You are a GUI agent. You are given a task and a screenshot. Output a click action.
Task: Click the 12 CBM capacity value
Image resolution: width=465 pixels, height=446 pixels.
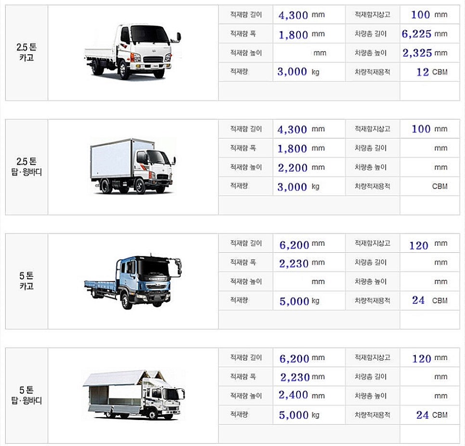click(432, 72)
